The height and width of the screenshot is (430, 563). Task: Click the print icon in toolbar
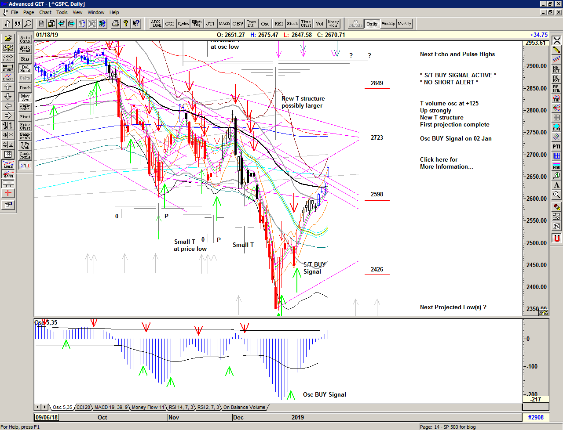115,24
